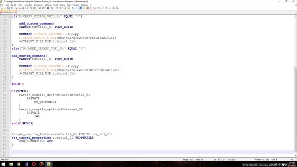This screenshot has height=167, width=297.
Task: Click Run Macro Multiple Times icon
Action: click(114, 8)
